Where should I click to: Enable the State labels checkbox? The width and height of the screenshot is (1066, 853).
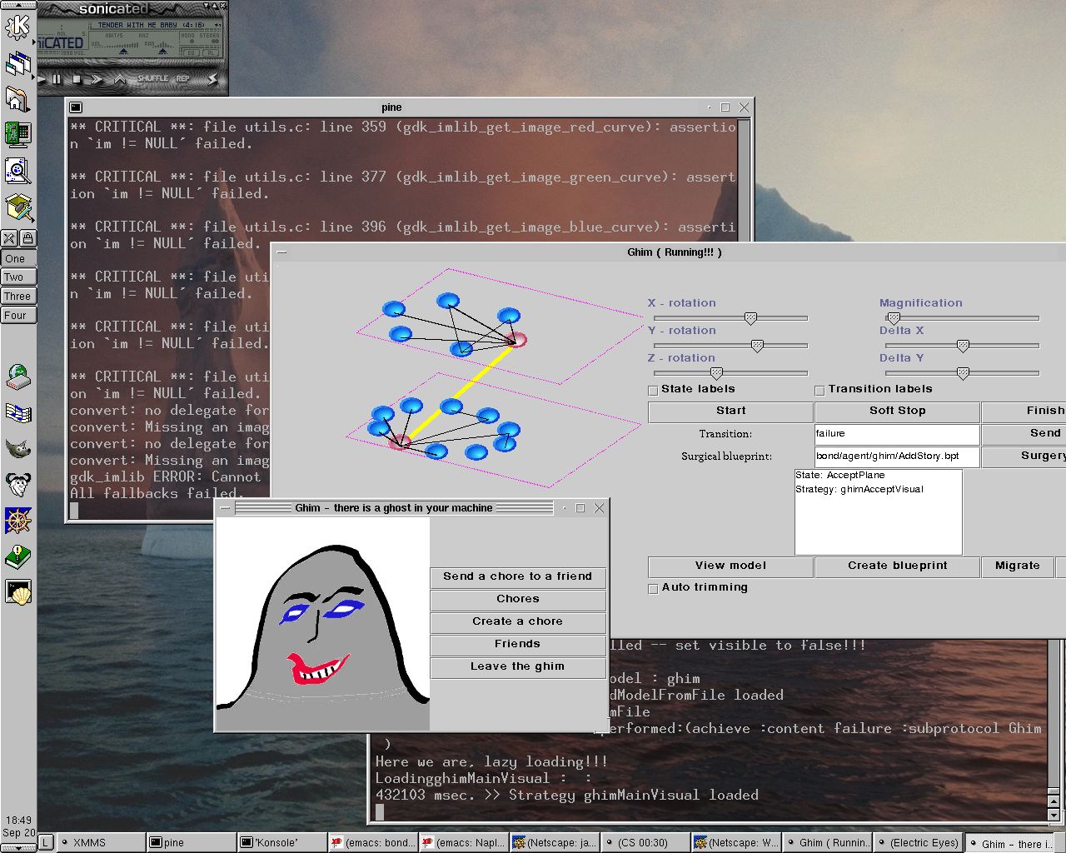pyautogui.click(x=653, y=390)
